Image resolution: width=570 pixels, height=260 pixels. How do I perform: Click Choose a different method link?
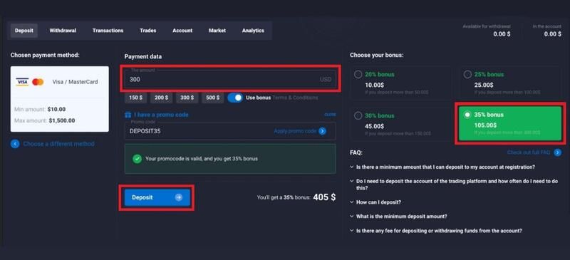click(58, 144)
